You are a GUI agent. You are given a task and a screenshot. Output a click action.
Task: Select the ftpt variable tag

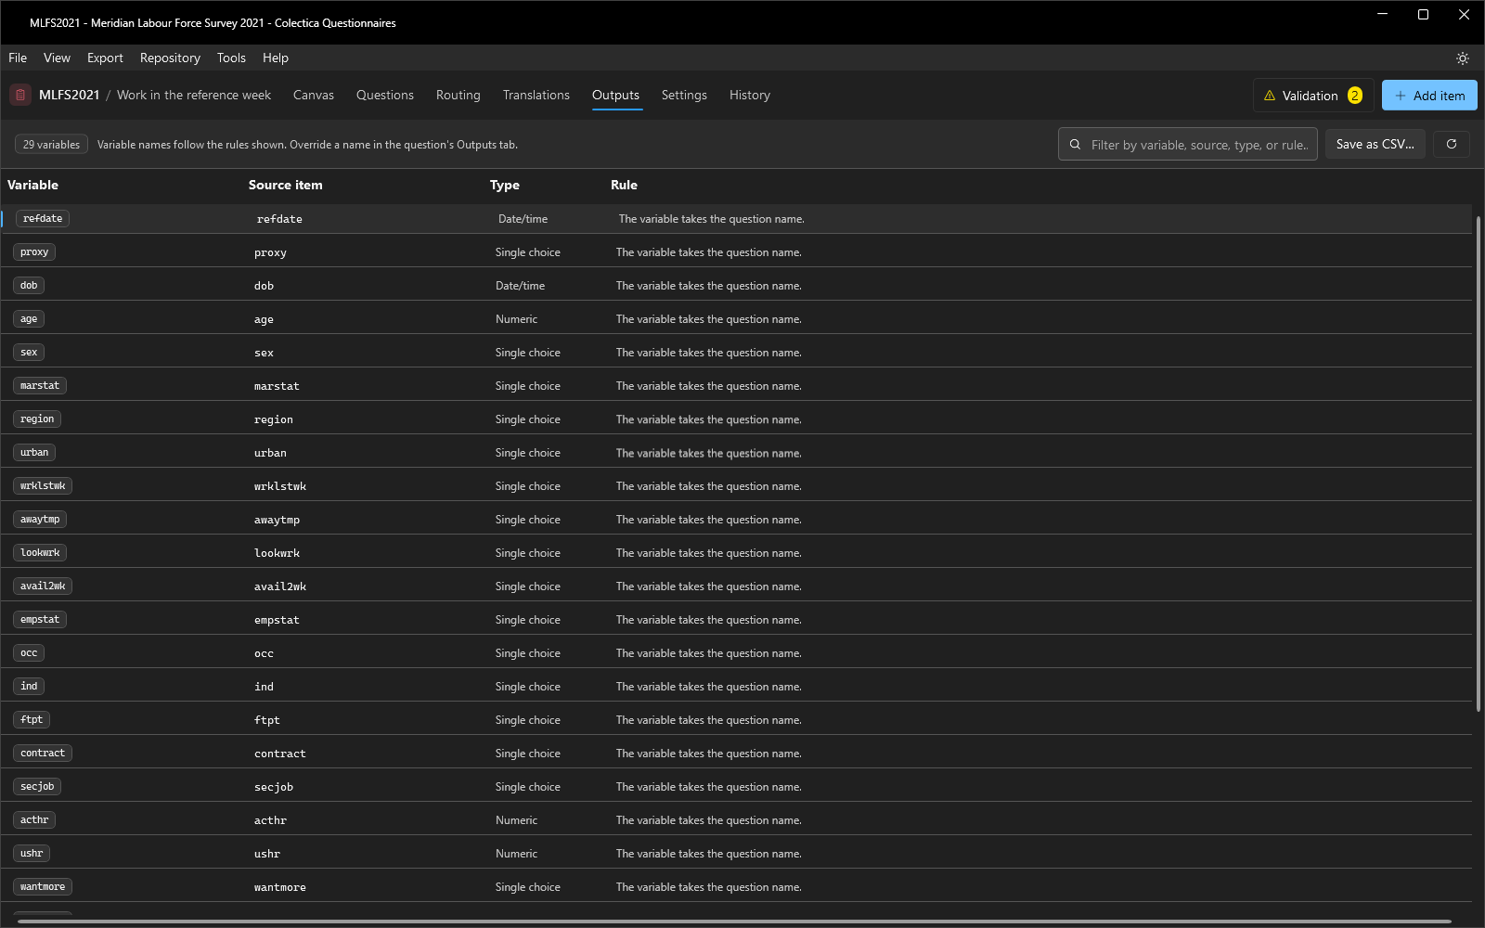point(32,720)
